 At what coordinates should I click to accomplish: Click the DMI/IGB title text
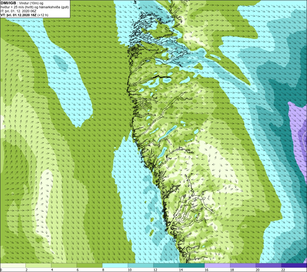coord(8,3)
